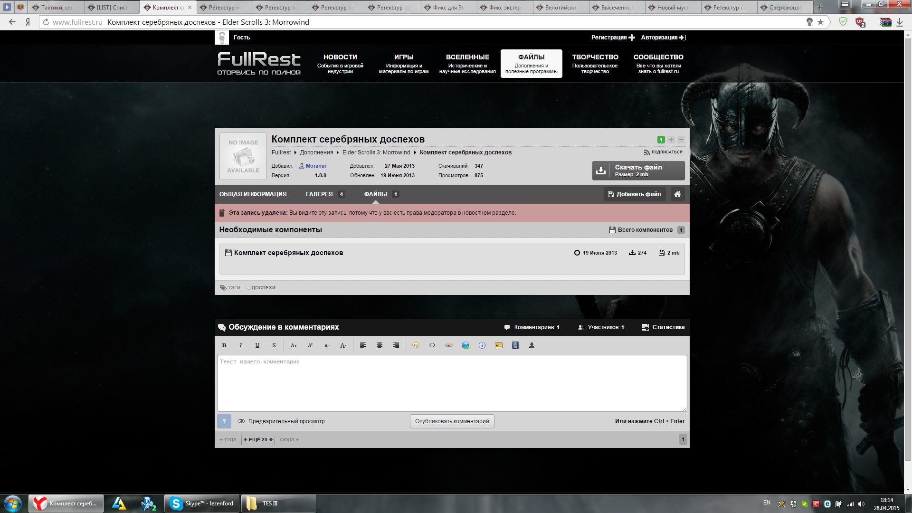The width and height of the screenshot is (912, 513).
Task: Select the ФАЙЛЫ tab of file page
Action: click(381, 194)
